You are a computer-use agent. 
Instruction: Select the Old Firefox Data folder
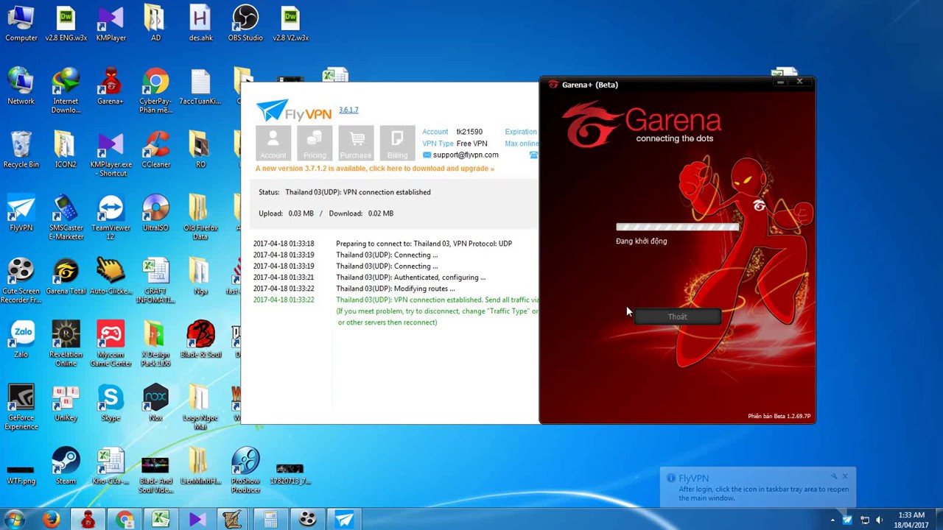point(200,217)
